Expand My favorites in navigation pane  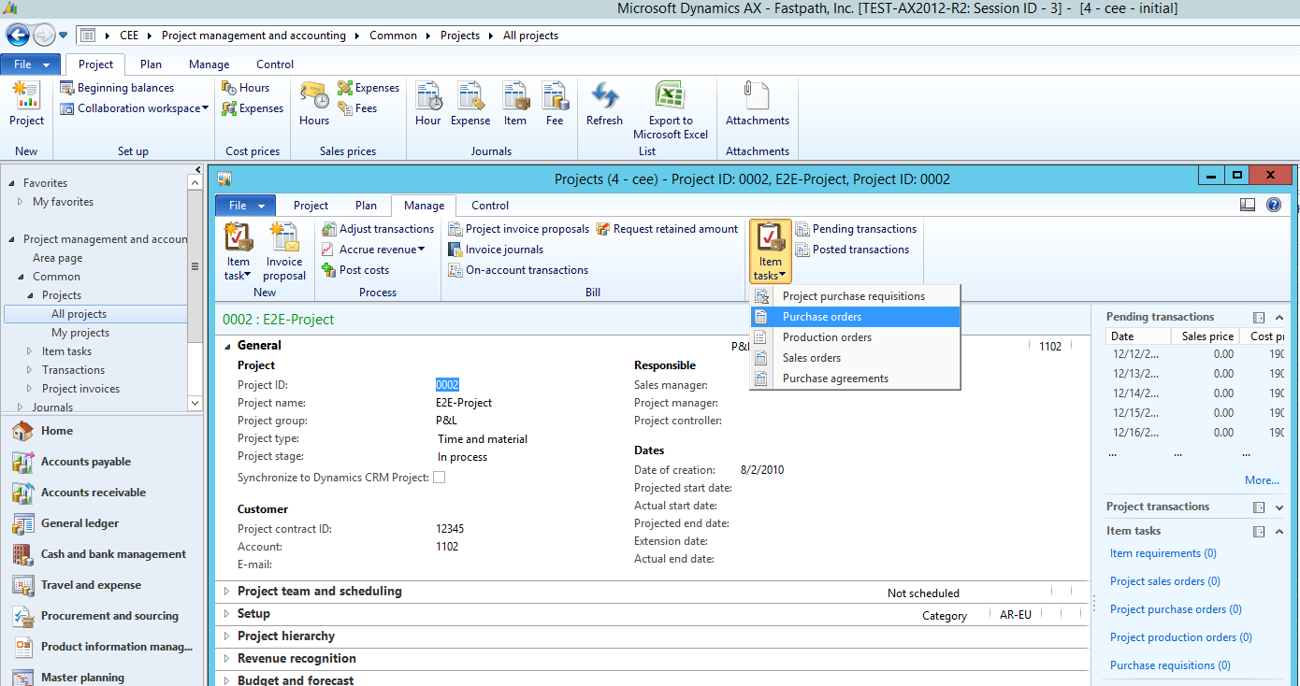pyautogui.click(x=21, y=202)
